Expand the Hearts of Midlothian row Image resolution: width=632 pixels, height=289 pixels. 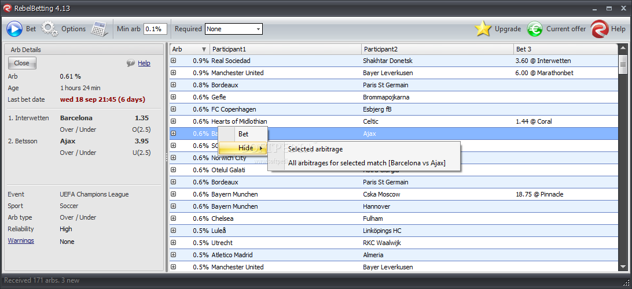coord(173,121)
